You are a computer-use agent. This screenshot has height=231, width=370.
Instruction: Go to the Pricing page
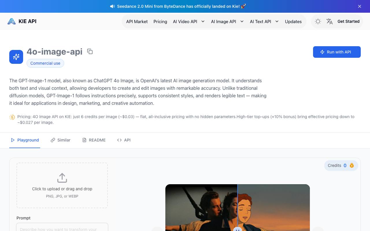[x=160, y=21]
